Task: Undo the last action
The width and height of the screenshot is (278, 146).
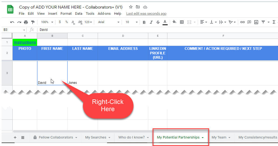Action: click(x=12, y=22)
